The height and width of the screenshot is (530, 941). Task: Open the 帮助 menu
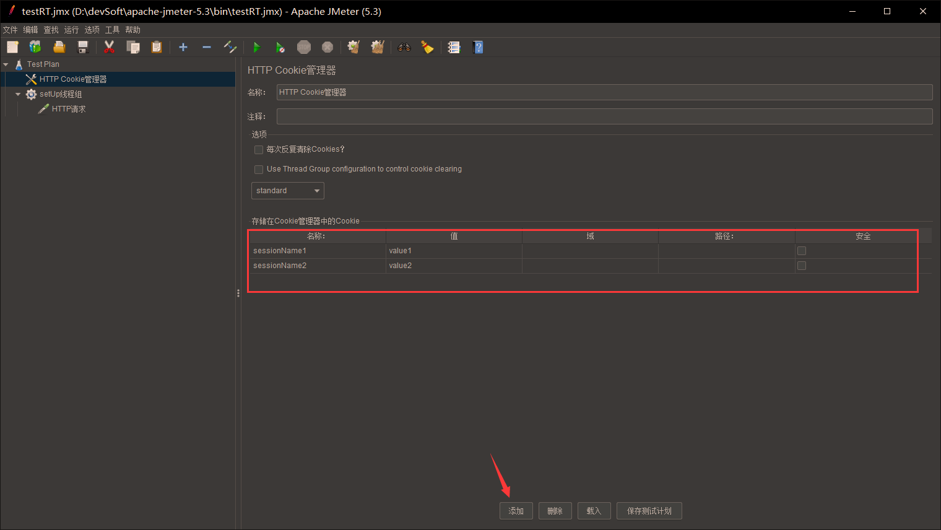pos(133,30)
